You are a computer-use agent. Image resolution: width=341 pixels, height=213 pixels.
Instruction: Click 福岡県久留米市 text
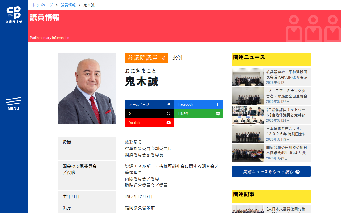[140, 208]
